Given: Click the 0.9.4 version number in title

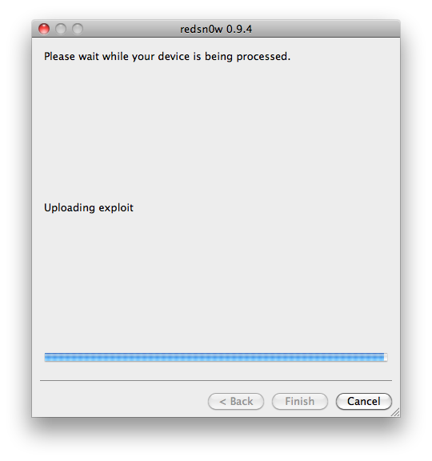Looking at the screenshot, I should pyautogui.click(x=239, y=29).
